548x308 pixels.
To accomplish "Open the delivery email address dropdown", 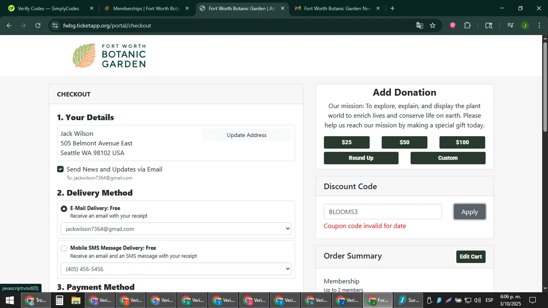I will pyautogui.click(x=176, y=229).
